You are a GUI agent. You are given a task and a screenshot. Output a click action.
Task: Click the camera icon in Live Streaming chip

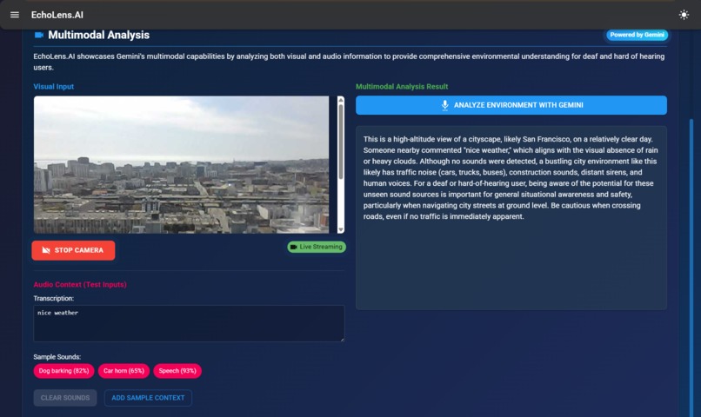(294, 247)
